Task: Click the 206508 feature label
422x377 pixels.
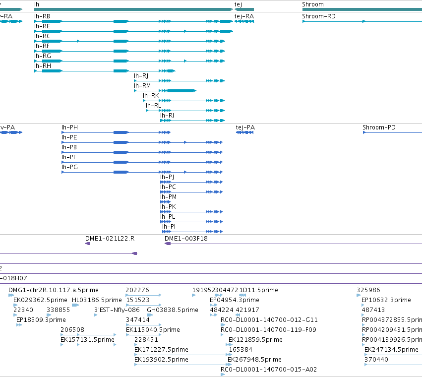Action: coord(72,330)
